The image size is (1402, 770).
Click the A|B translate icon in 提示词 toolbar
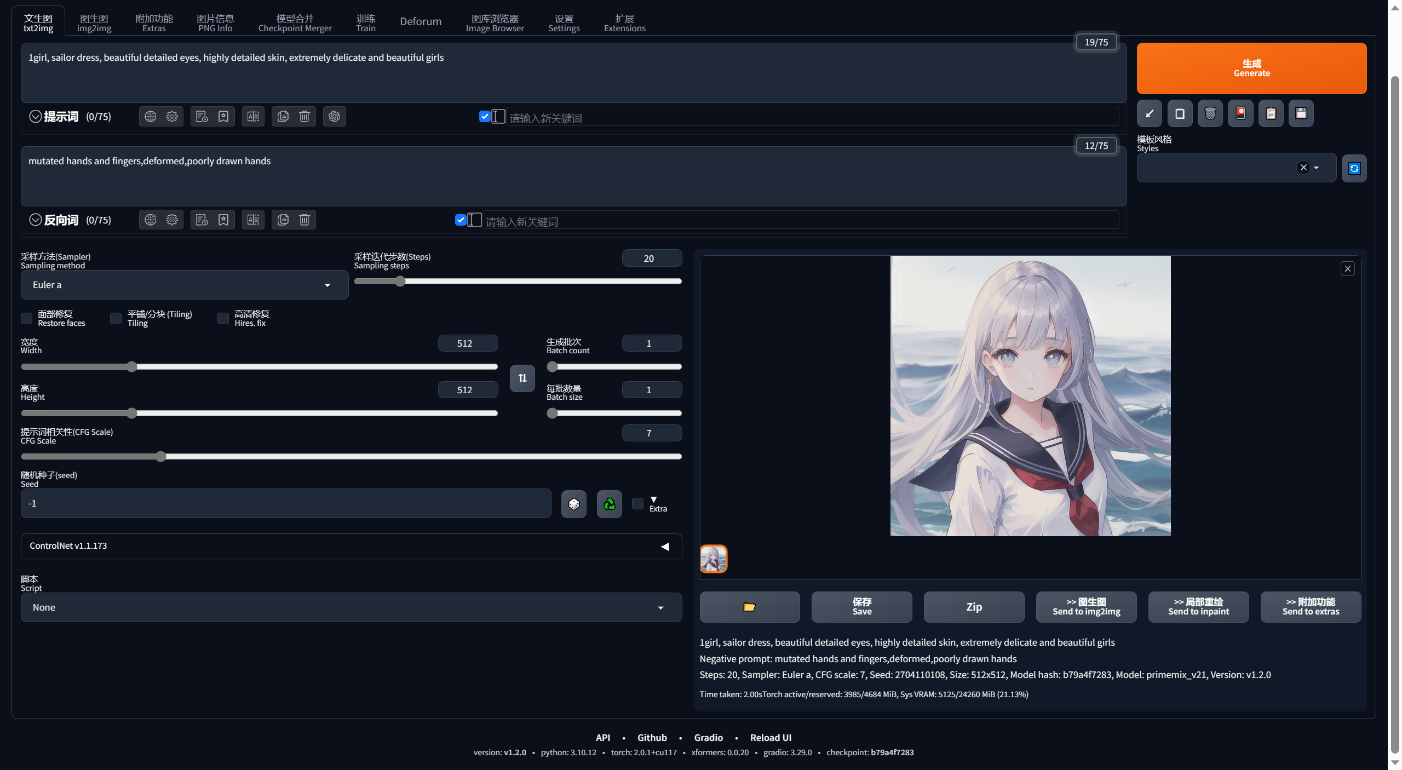(x=253, y=116)
